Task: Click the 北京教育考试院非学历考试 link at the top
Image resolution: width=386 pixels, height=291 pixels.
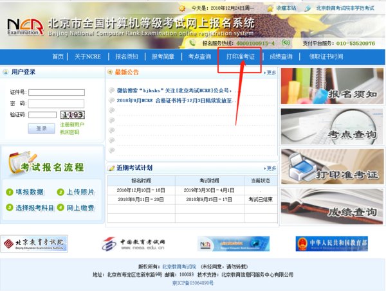Action: tap(345, 8)
